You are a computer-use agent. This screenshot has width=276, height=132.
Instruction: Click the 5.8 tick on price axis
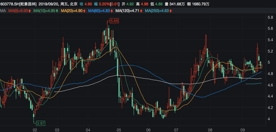point(270,18)
